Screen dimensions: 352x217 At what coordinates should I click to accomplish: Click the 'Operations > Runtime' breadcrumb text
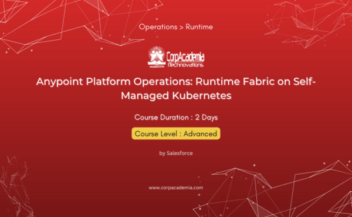pyautogui.click(x=176, y=27)
